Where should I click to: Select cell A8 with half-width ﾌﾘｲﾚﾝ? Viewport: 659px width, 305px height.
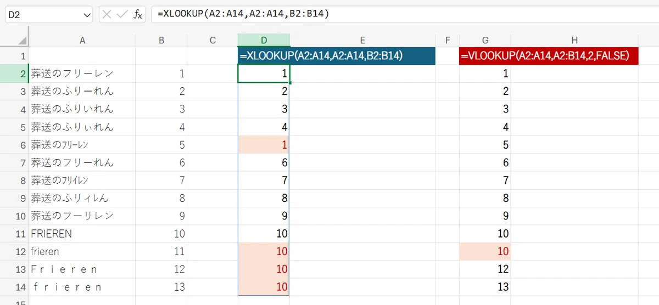(x=82, y=180)
